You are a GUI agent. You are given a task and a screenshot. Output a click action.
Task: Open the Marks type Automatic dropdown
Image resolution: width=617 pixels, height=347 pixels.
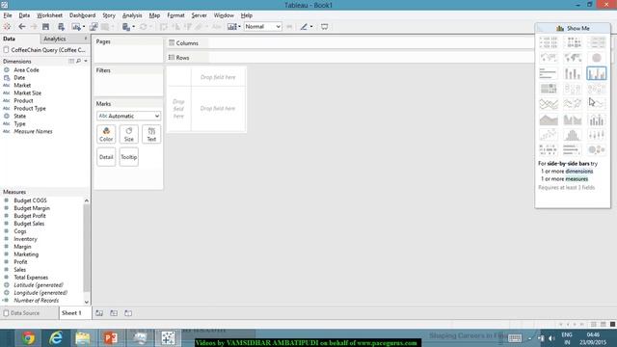click(x=128, y=116)
